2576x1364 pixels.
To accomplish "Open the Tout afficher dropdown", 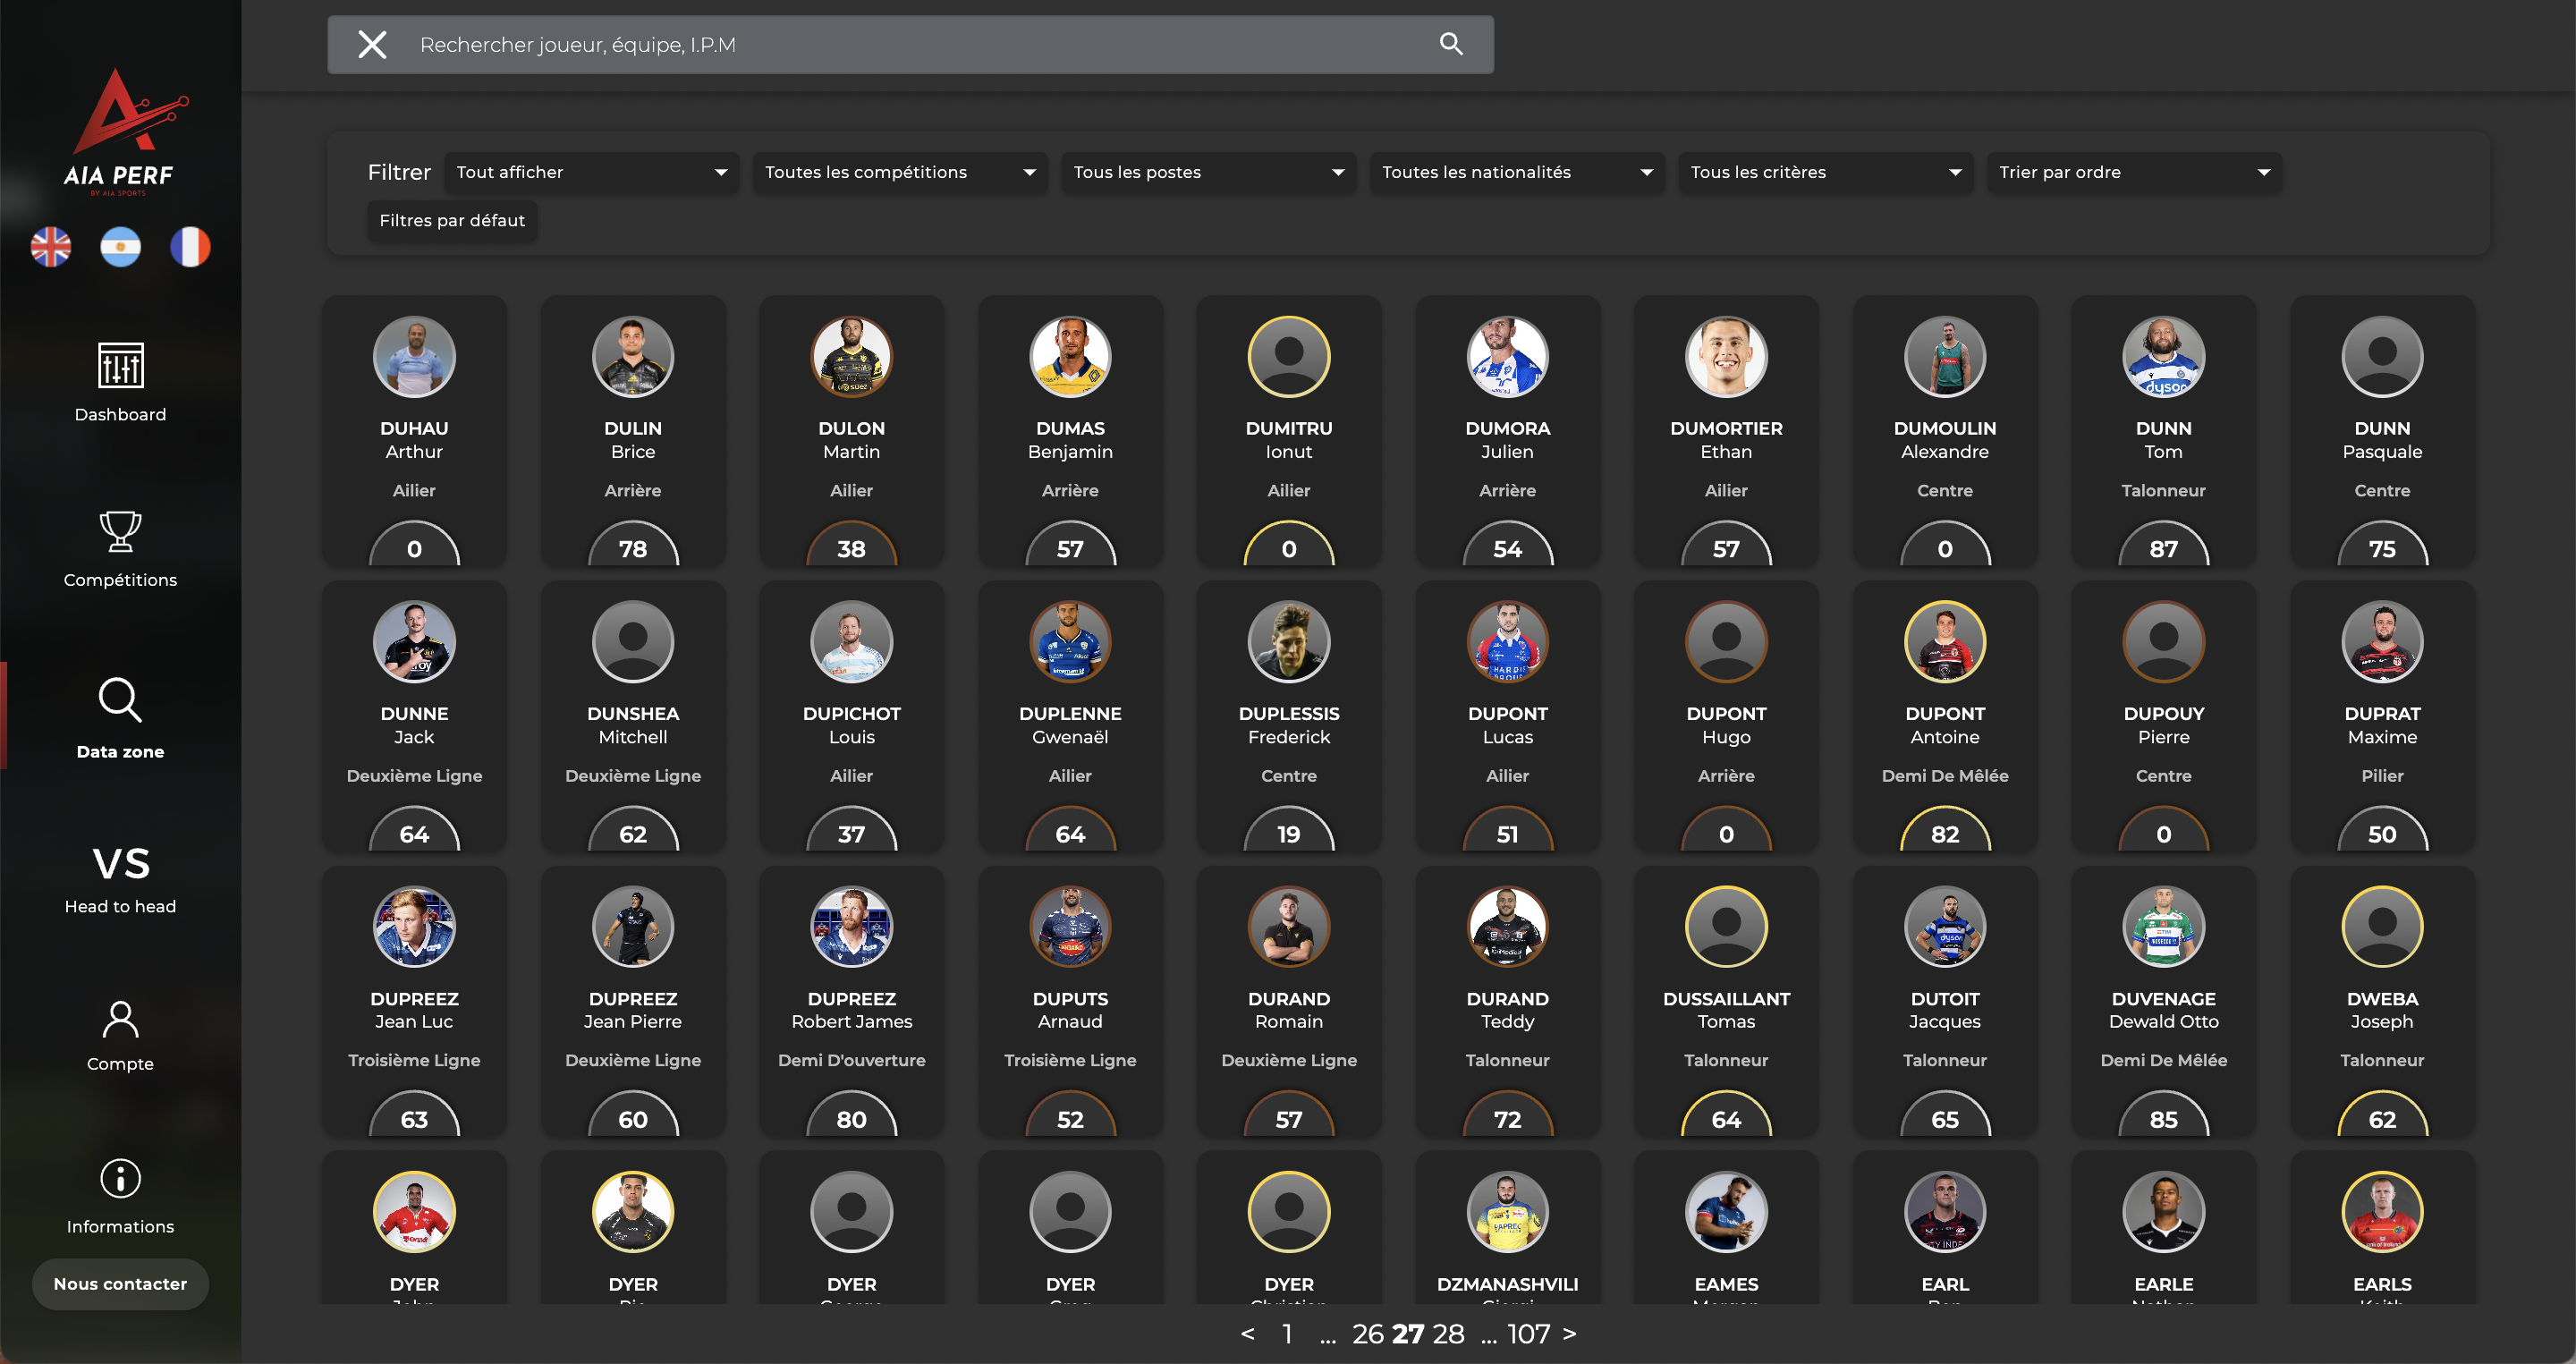I will tap(592, 172).
